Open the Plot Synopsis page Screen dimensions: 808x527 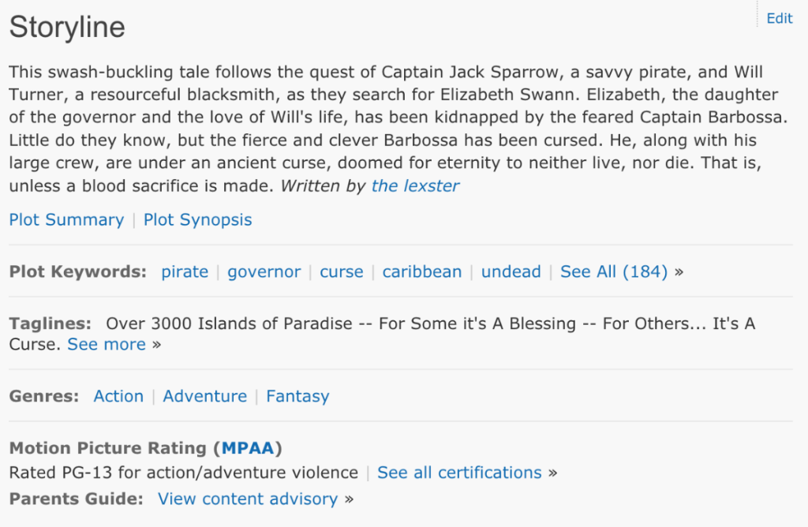click(197, 220)
